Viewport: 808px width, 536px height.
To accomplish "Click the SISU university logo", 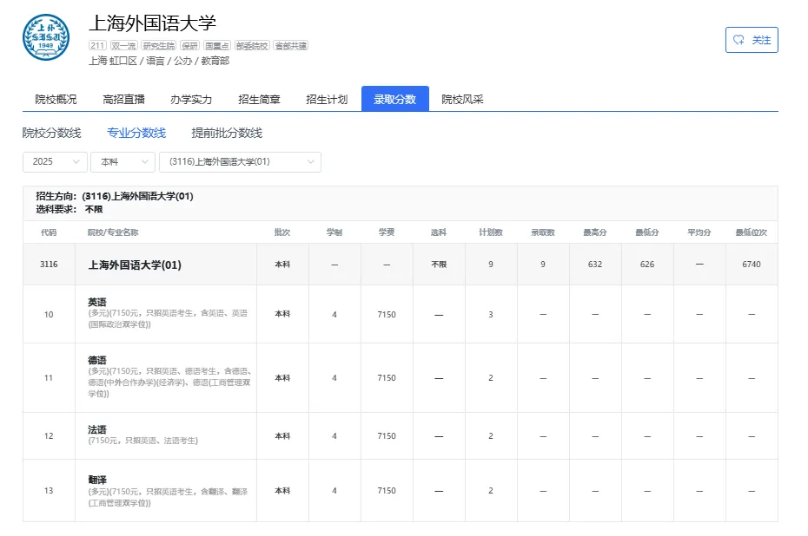I will click(46, 37).
